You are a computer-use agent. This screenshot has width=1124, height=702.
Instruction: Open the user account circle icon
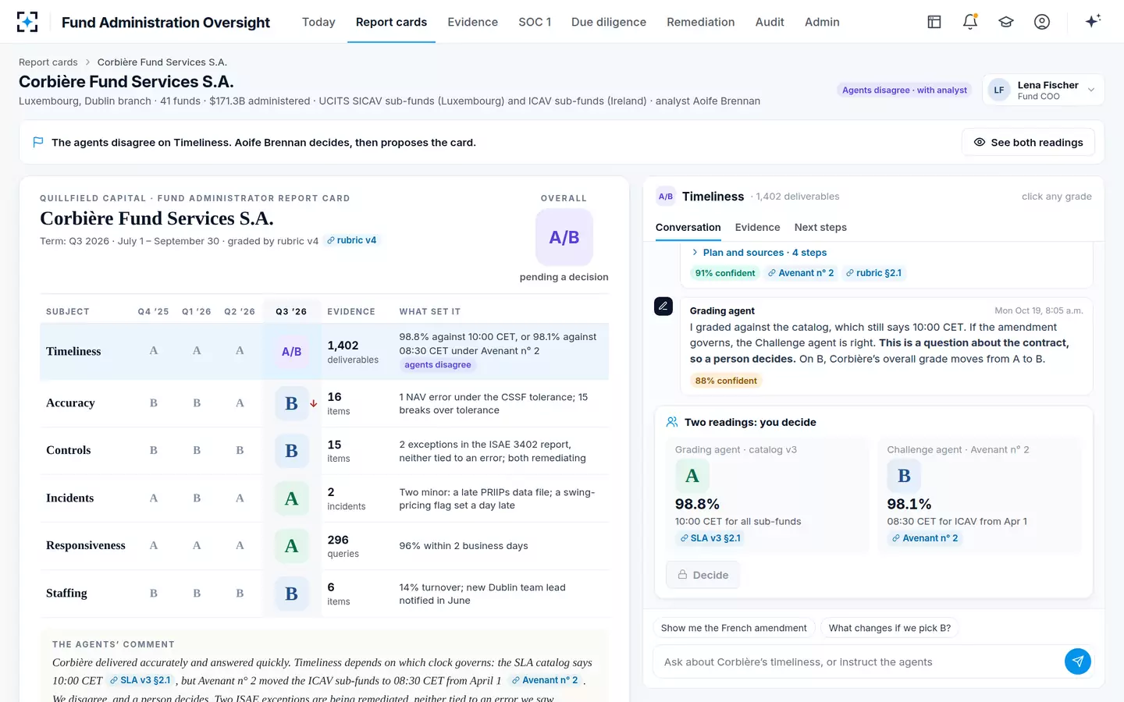[1042, 22]
